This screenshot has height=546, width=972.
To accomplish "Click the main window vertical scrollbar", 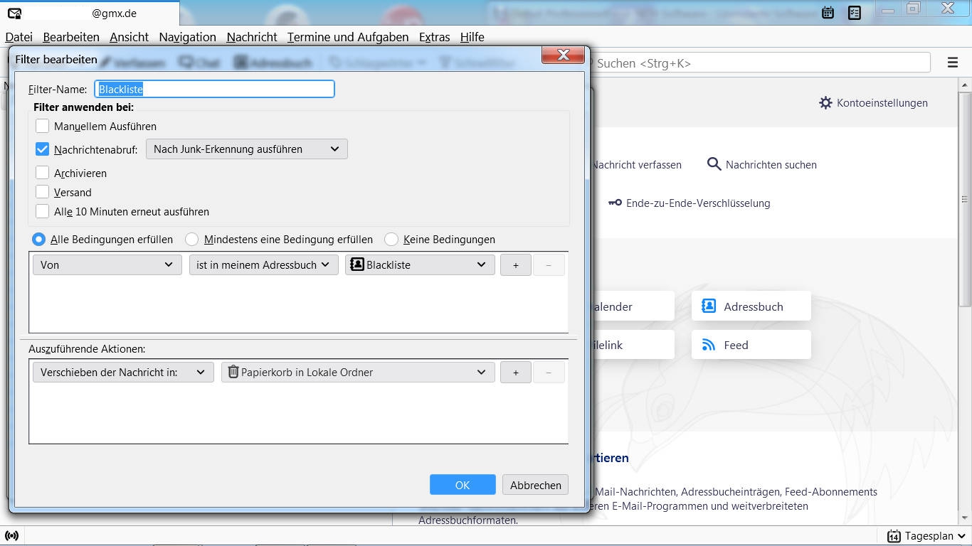I will 965,199.
